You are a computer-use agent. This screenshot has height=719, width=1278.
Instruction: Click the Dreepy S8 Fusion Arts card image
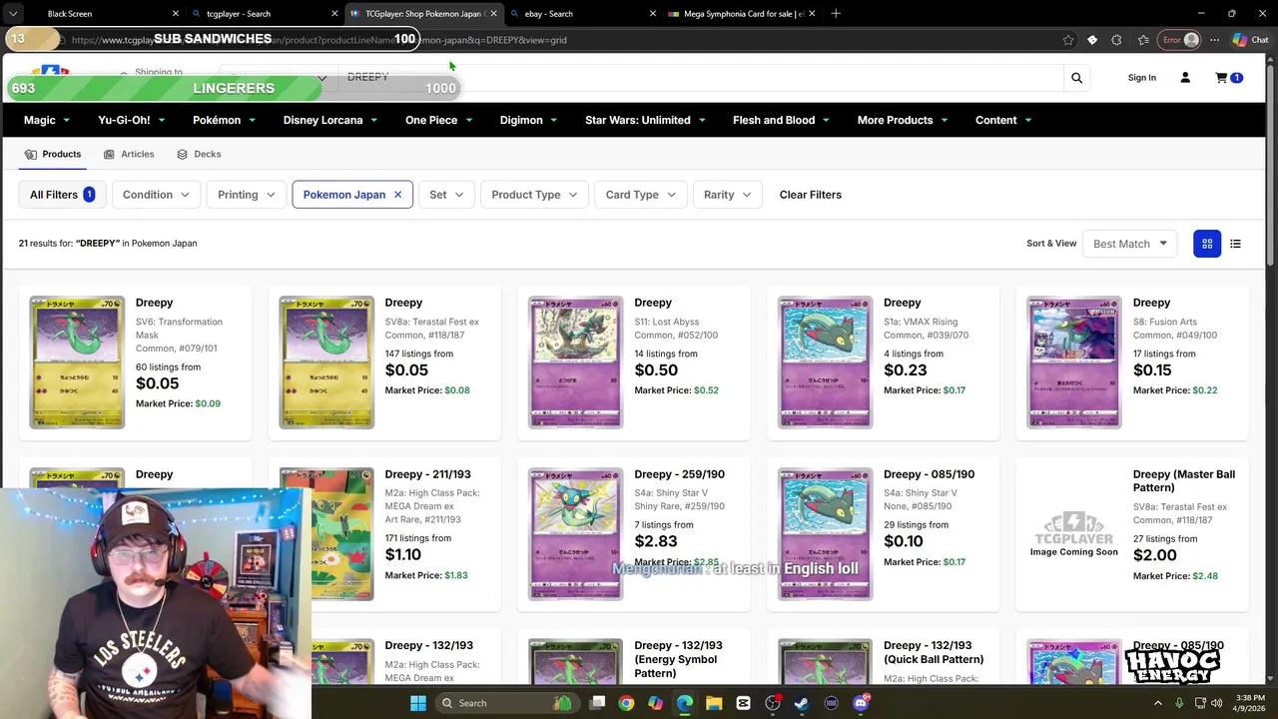click(x=1074, y=362)
